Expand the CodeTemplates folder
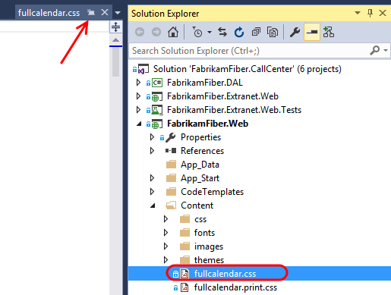Image resolution: width=391 pixels, height=295 pixels. pyautogui.click(x=152, y=192)
